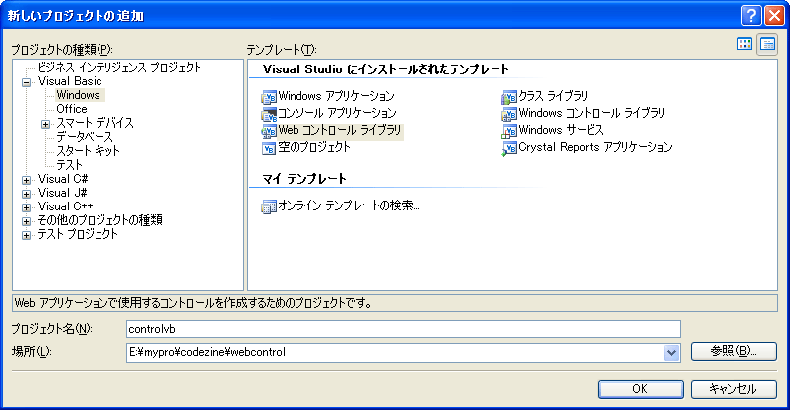Image resolution: width=790 pixels, height=410 pixels.
Task: Click the Windows アプリケーション template icon
Action: point(269,97)
